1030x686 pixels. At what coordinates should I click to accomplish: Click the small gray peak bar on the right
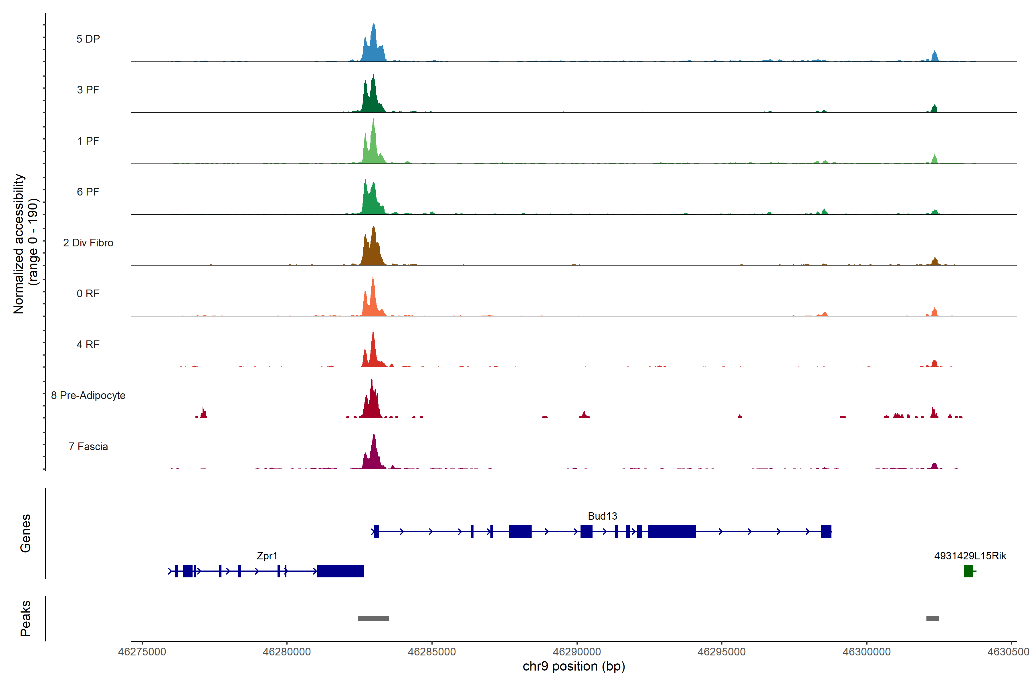pyautogui.click(x=932, y=619)
